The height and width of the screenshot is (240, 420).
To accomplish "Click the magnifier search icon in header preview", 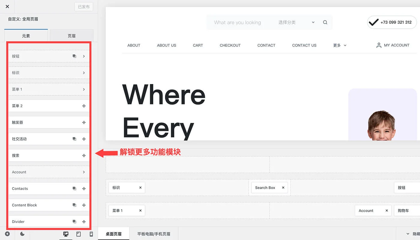I will [325, 22].
